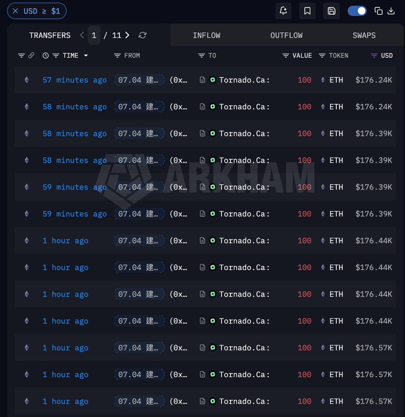Open the USD column filter

click(x=374, y=56)
